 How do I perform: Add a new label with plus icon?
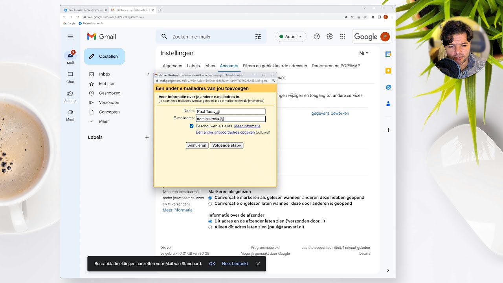[147, 137]
